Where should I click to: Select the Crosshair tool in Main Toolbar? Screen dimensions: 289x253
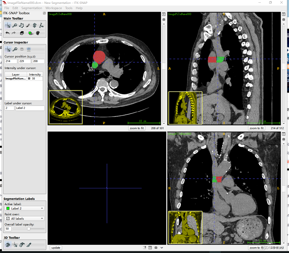[x=8, y=25]
